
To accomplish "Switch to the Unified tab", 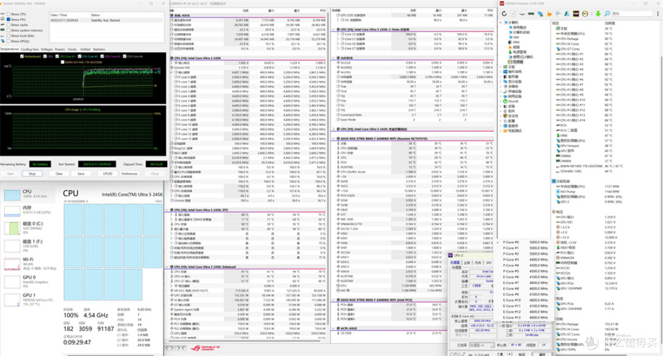I will tap(85, 50).
